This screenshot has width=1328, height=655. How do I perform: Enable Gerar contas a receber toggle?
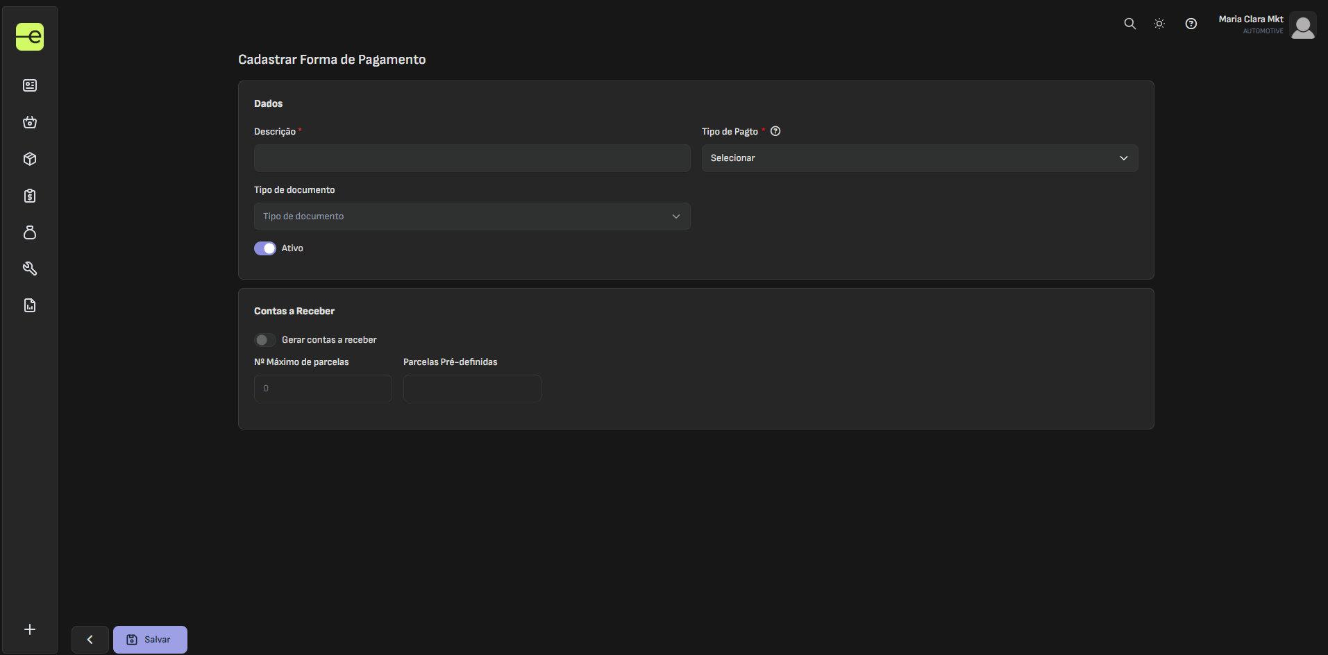[265, 340]
